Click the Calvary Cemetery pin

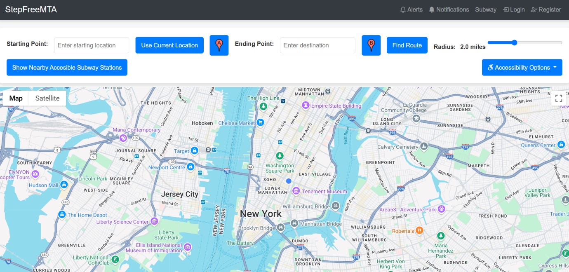[424, 146]
